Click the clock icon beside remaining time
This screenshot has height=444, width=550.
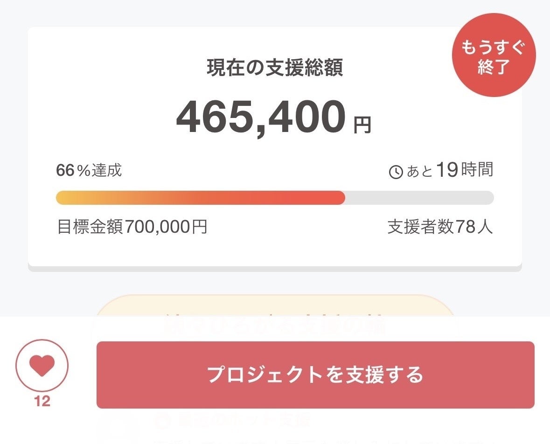tap(396, 172)
